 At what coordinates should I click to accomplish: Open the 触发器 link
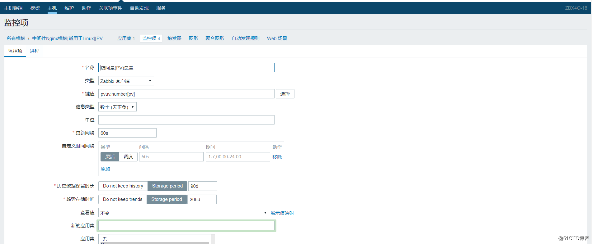tap(174, 38)
